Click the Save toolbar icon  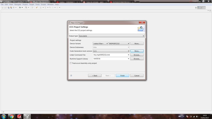[2, 7]
